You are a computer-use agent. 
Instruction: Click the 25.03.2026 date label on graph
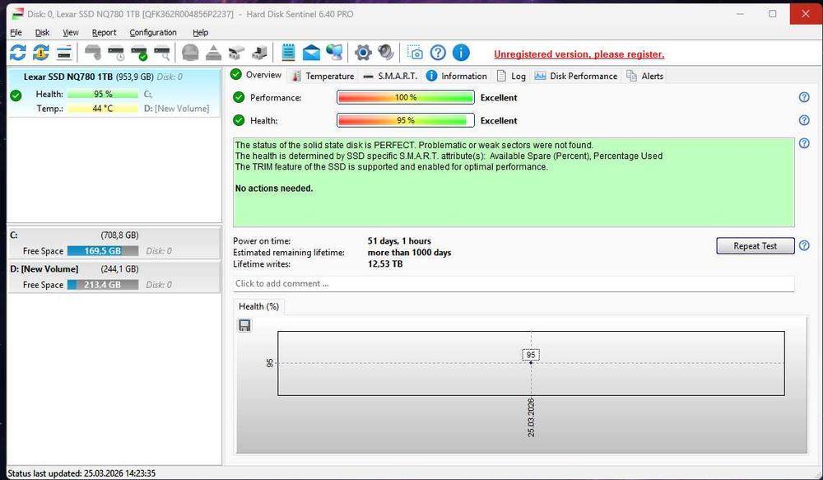pyautogui.click(x=531, y=418)
